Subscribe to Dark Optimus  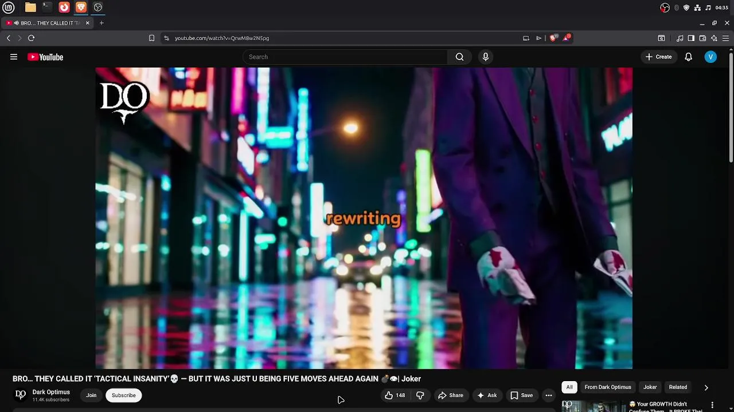(124, 395)
